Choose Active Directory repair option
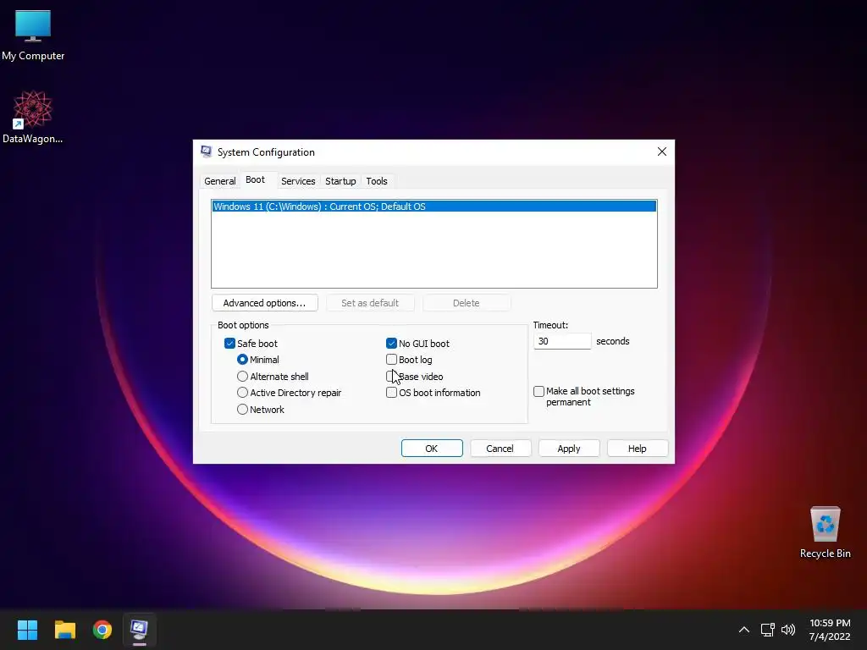Viewport: 867px width, 650px height. 242,393
